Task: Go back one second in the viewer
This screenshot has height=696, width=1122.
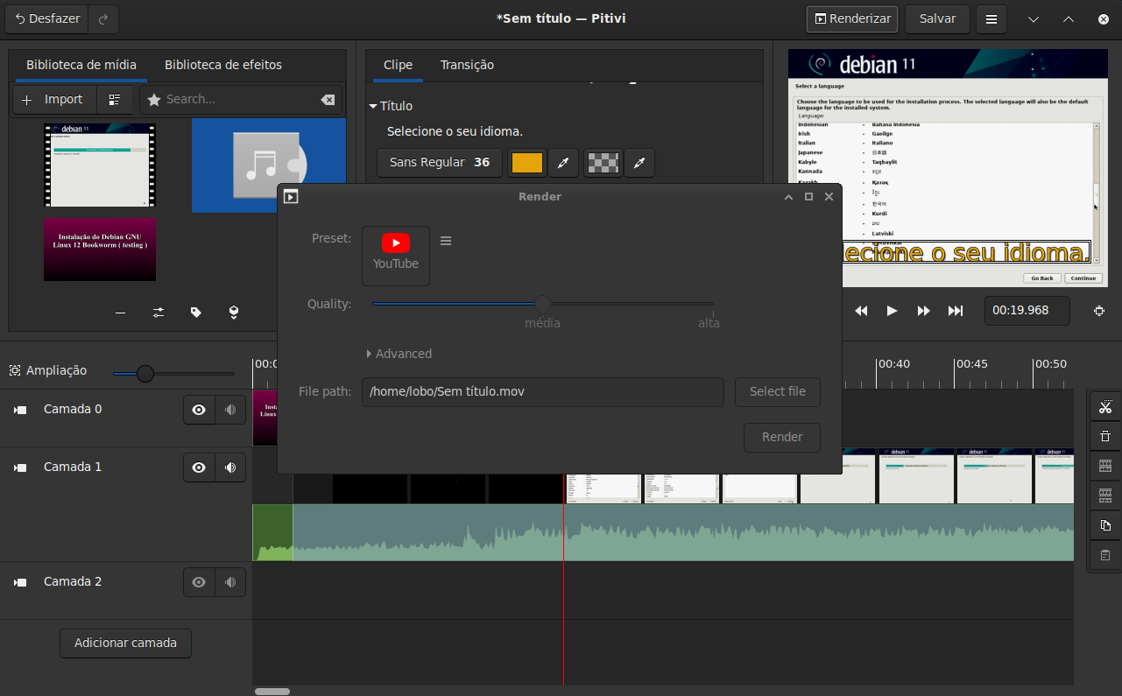Action: tap(861, 311)
